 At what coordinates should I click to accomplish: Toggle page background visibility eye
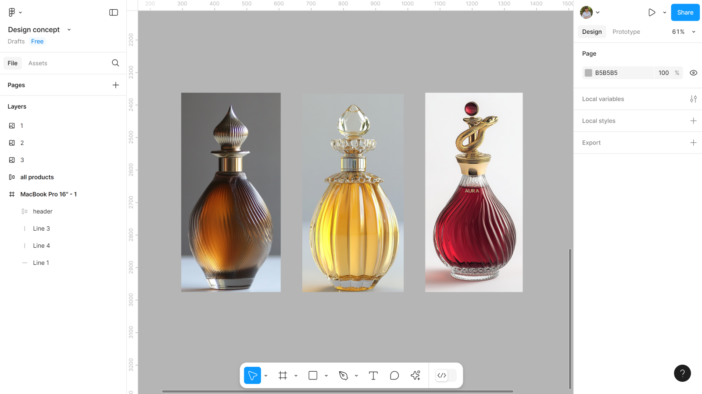point(693,73)
